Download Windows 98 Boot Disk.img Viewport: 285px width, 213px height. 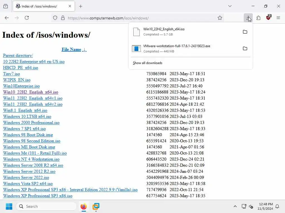pos(28,135)
